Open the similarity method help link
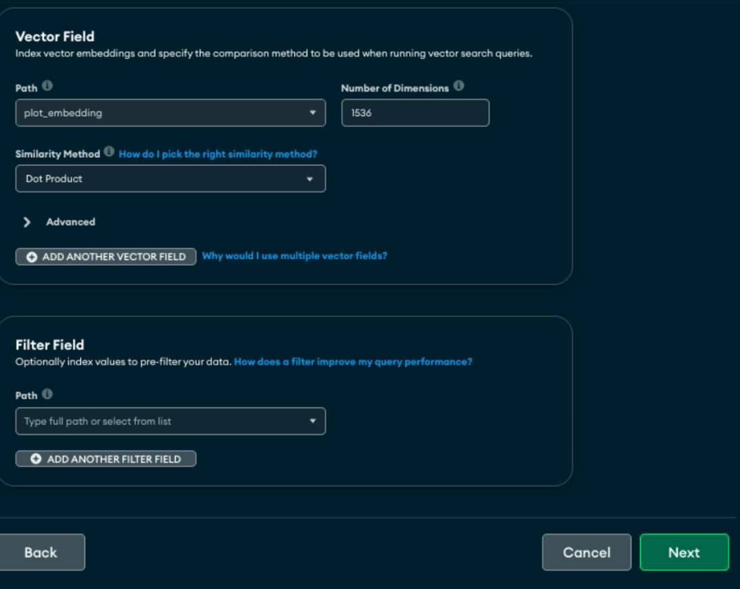This screenshot has width=740, height=589. [x=217, y=154]
